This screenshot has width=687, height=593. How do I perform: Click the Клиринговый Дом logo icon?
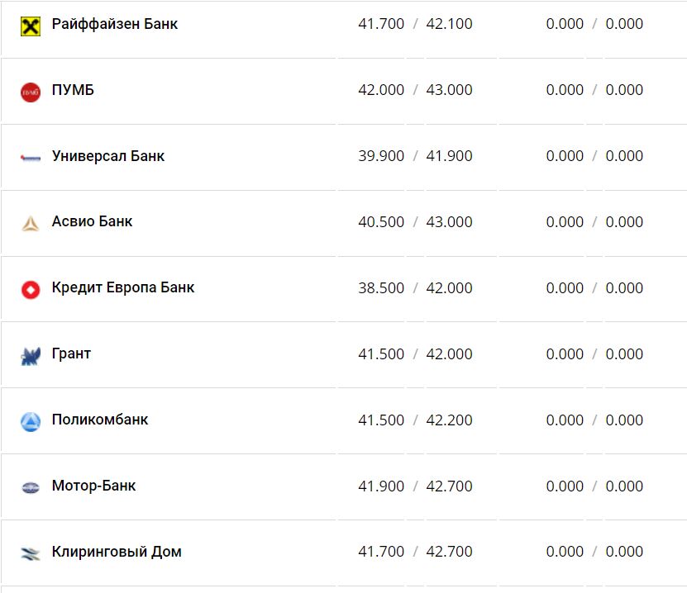point(30,553)
